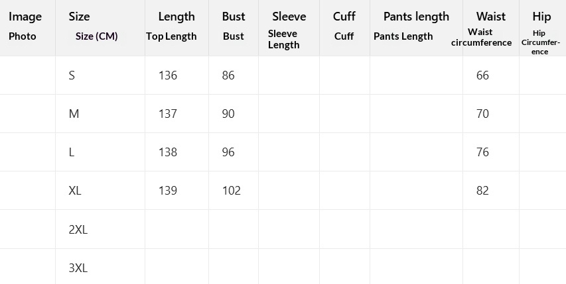Select the bust value 102
The width and height of the screenshot is (566, 284).
tap(231, 191)
